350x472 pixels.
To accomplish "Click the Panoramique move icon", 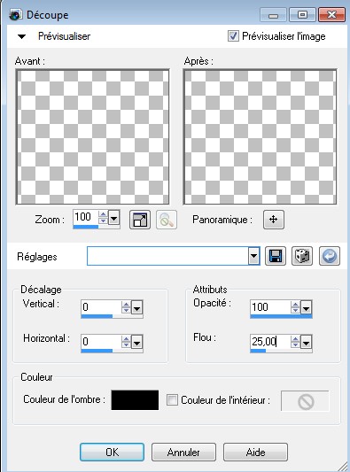I will [274, 220].
